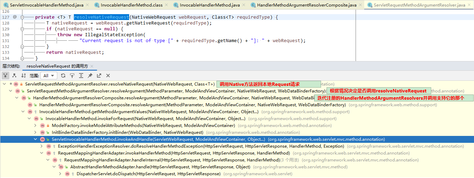The image size is (474, 178).
Task: Refresh the call hierarchy
Action: point(63,76)
